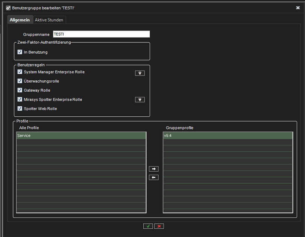
Task: Select Service in Alle Profile list
Action: pyautogui.click(x=81, y=136)
